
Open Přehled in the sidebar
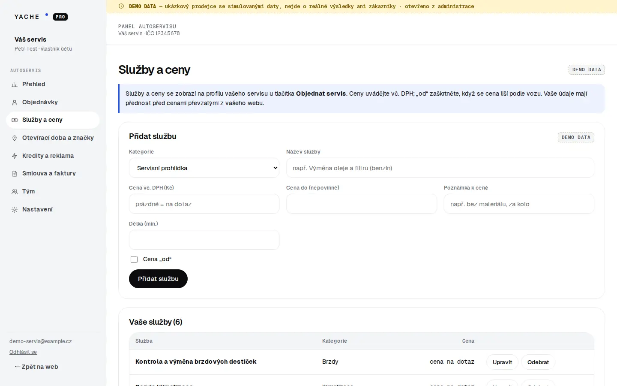53,84
